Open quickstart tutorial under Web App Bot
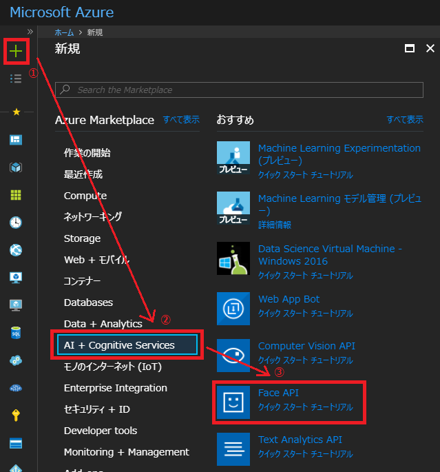440x472 pixels. point(306,314)
